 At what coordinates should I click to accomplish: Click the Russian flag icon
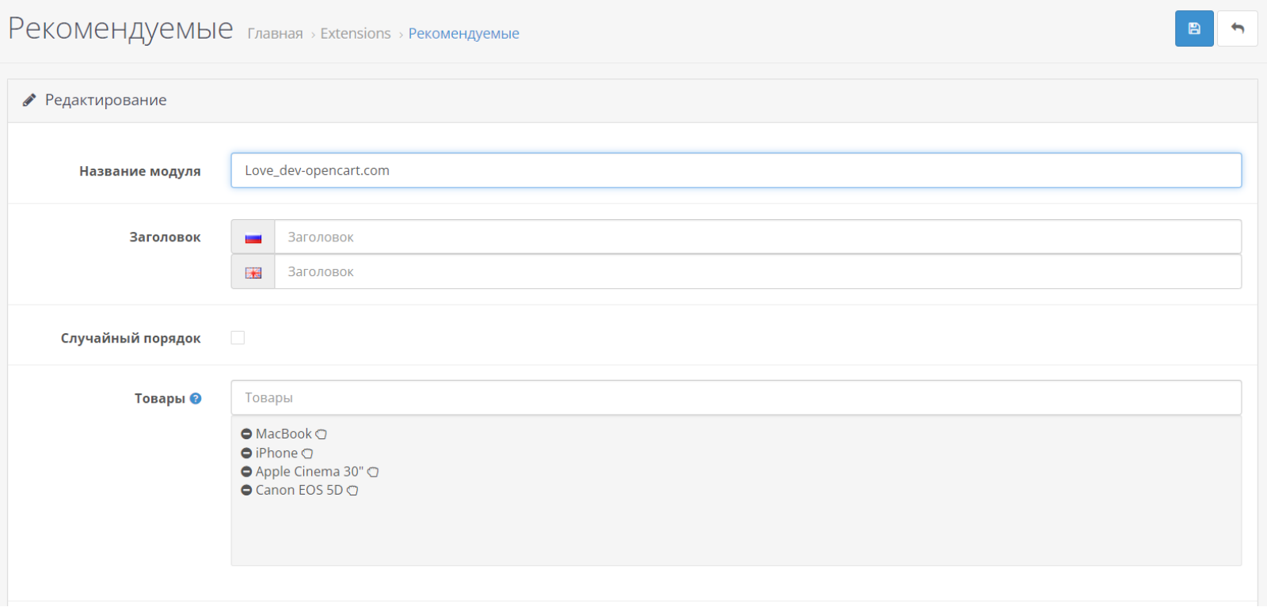[253, 237]
